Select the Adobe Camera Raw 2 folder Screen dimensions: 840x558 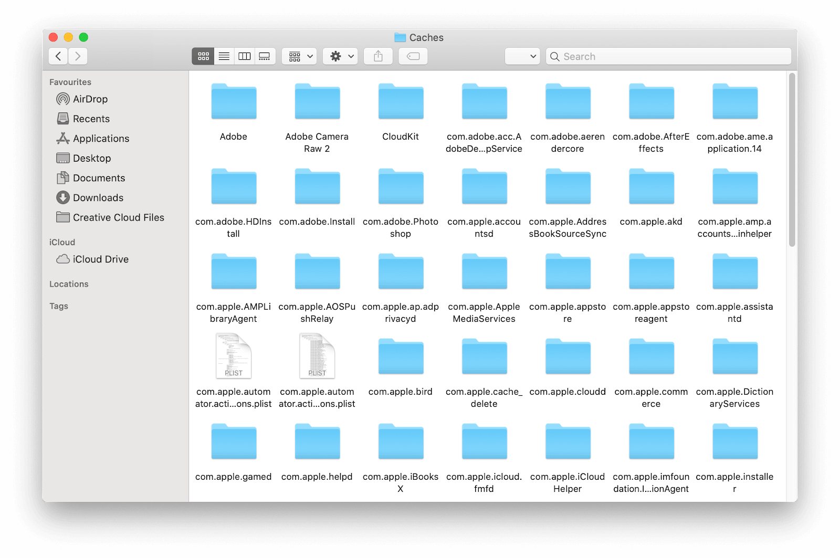point(317,102)
